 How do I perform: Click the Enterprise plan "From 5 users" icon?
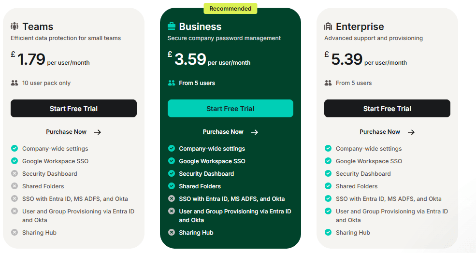point(328,83)
